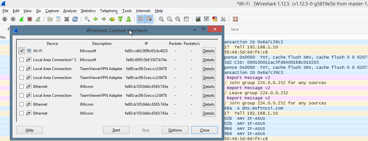Open the Analyze menu
Viewport: 368px width, 141px height.
click(70, 11)
